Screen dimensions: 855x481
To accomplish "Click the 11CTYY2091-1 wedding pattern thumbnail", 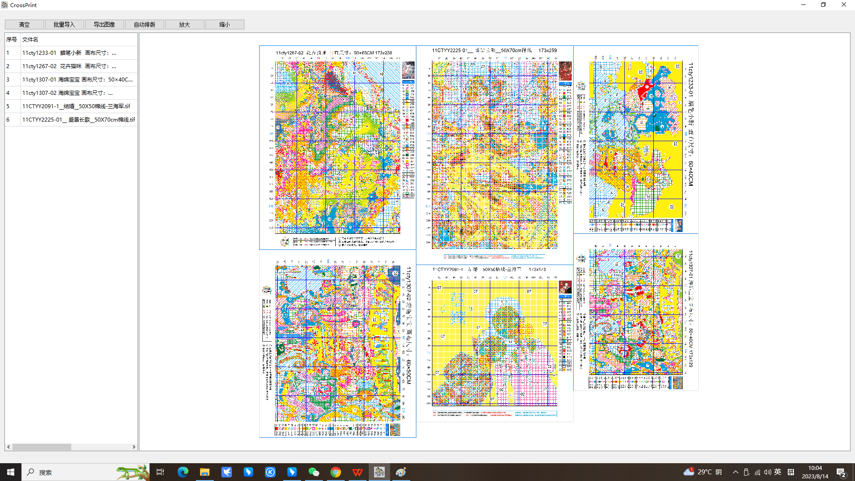I will point(495,343).
